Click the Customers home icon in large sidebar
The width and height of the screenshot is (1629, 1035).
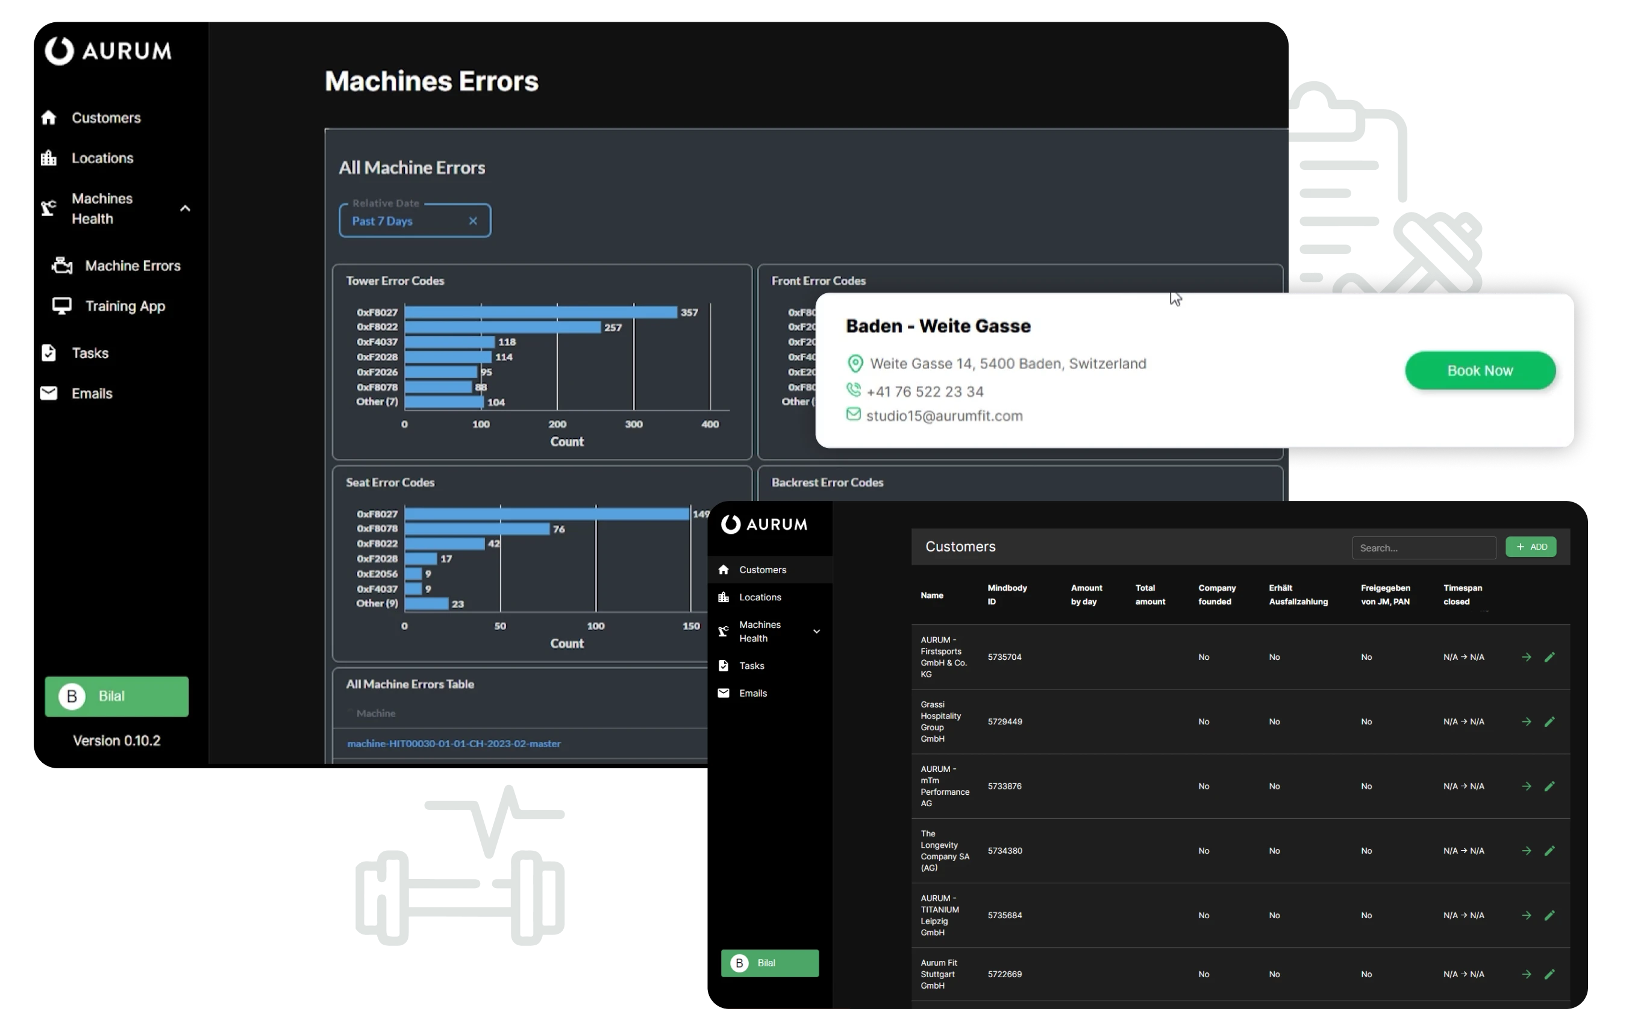49,117
